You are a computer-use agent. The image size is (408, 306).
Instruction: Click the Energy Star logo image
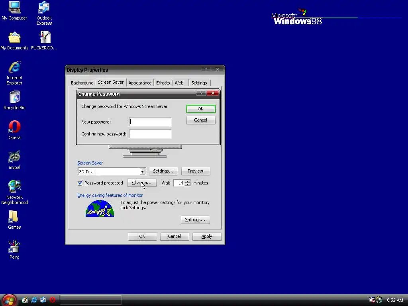(x=100, y=208)
